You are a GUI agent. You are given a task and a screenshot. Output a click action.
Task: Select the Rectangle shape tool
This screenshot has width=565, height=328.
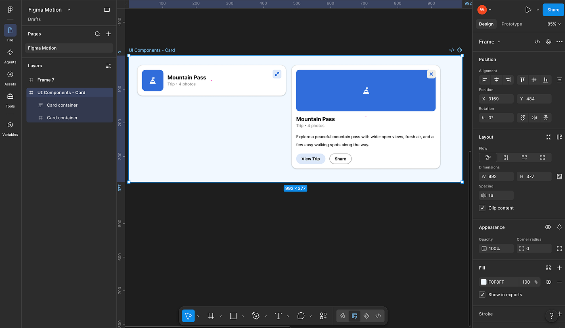click(x=233, y=316)
